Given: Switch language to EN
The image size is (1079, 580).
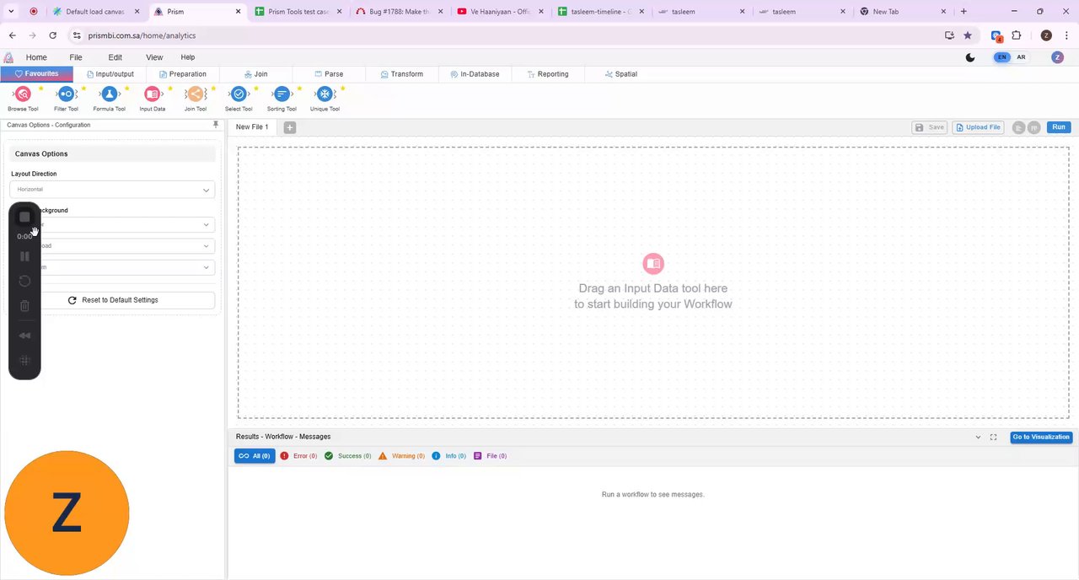Looking at the screenshot, I should pyautogui.click(x=1001, y=57).
